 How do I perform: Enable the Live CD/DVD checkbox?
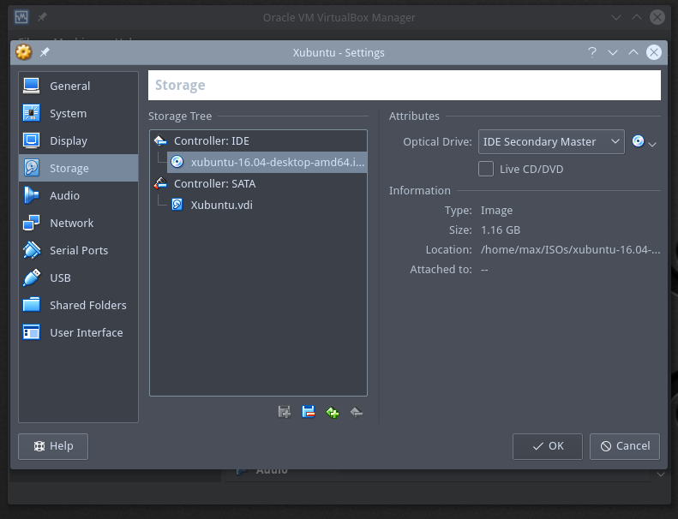[x=486, y=169]
